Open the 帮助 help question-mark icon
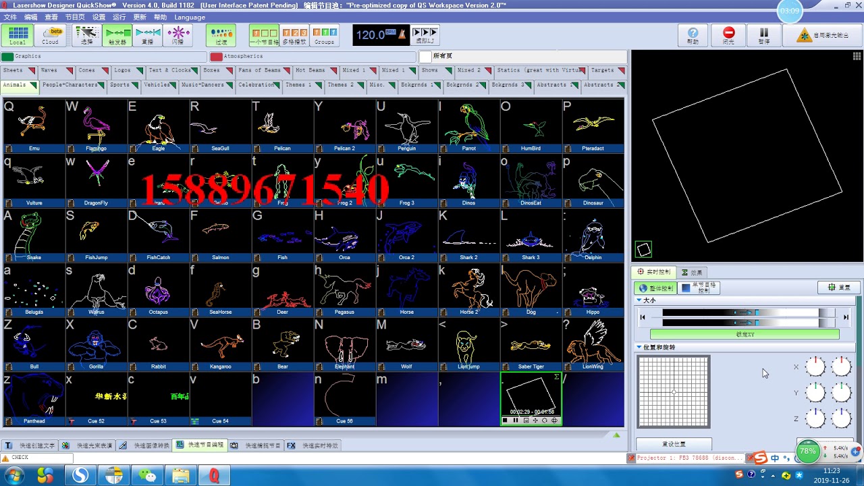This screenshot has height=486, width=864. [693, 35]
